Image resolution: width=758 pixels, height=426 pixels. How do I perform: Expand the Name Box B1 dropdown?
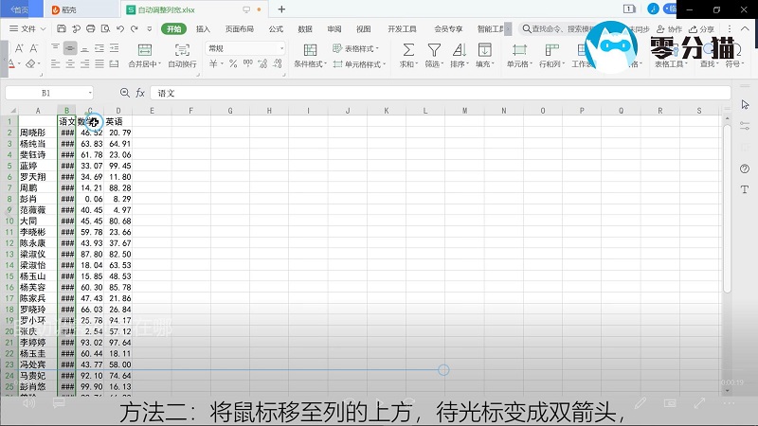click(x=89, y=94)
